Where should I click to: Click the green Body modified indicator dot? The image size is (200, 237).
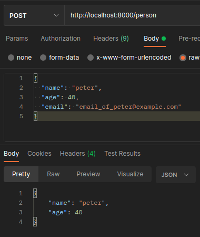pos(164,39)
